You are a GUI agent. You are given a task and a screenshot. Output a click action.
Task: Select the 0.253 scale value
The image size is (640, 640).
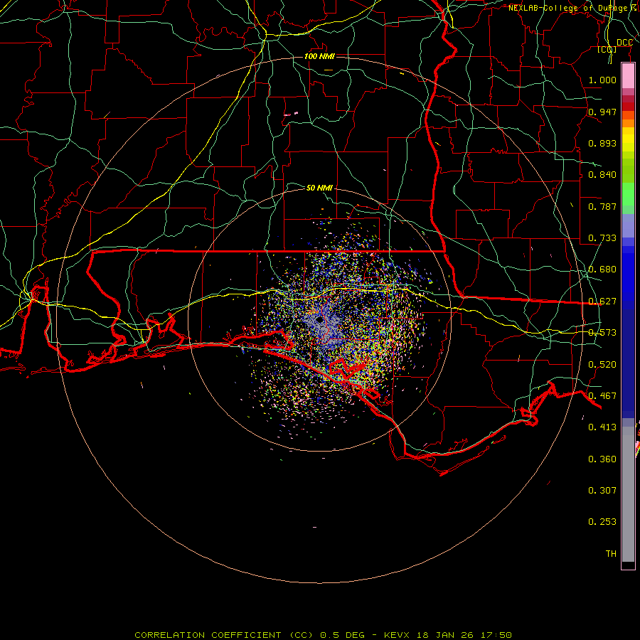tap(602, 522)
